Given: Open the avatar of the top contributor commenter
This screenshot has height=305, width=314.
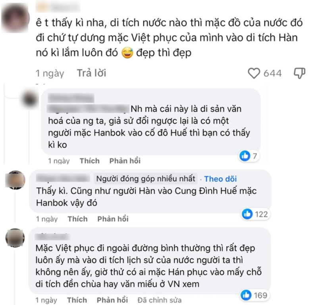Looking at the screenshot, I should point(15,180).
